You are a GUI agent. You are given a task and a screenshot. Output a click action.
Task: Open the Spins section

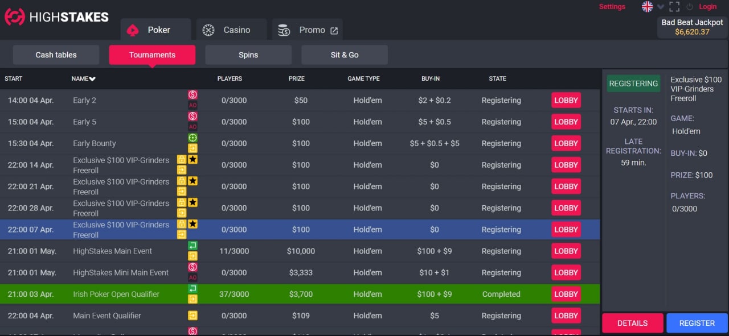(248, 55)
